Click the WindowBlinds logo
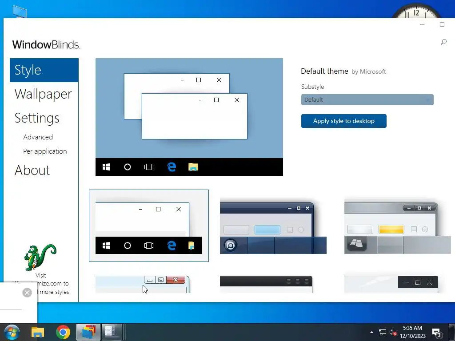455x341 pixels. 46,45
